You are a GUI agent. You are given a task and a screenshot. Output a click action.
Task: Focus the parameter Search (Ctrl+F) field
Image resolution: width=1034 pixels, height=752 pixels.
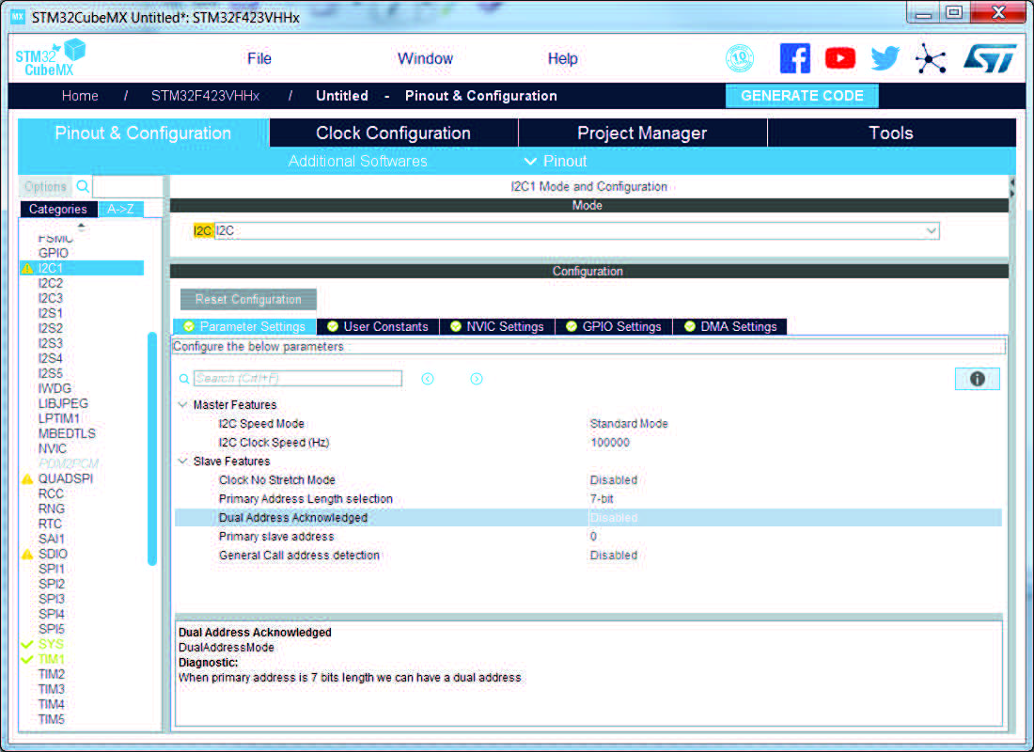click(297, 379)
